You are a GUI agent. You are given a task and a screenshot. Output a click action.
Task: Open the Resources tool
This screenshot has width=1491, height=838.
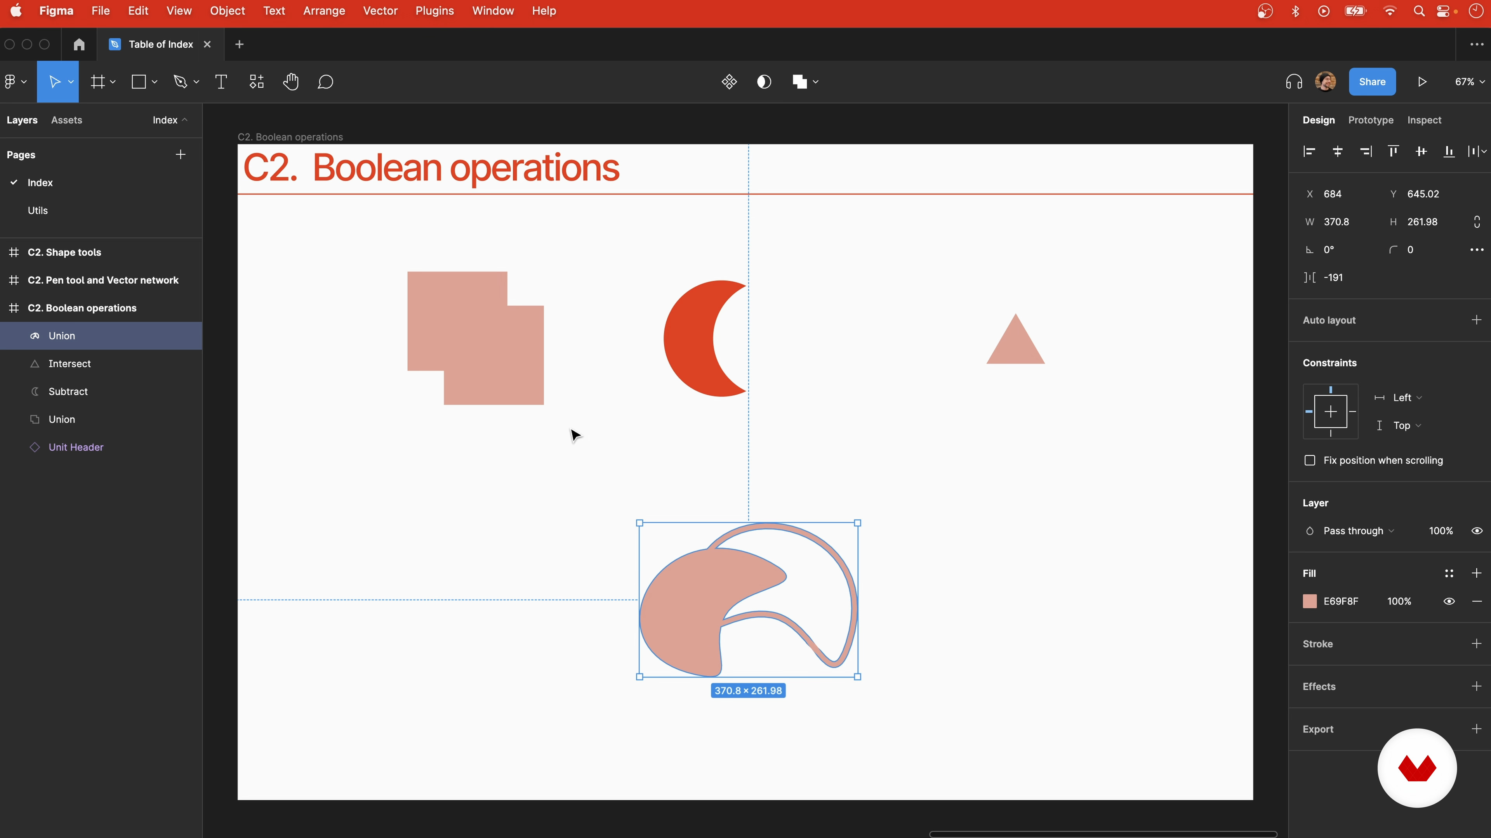256,81
